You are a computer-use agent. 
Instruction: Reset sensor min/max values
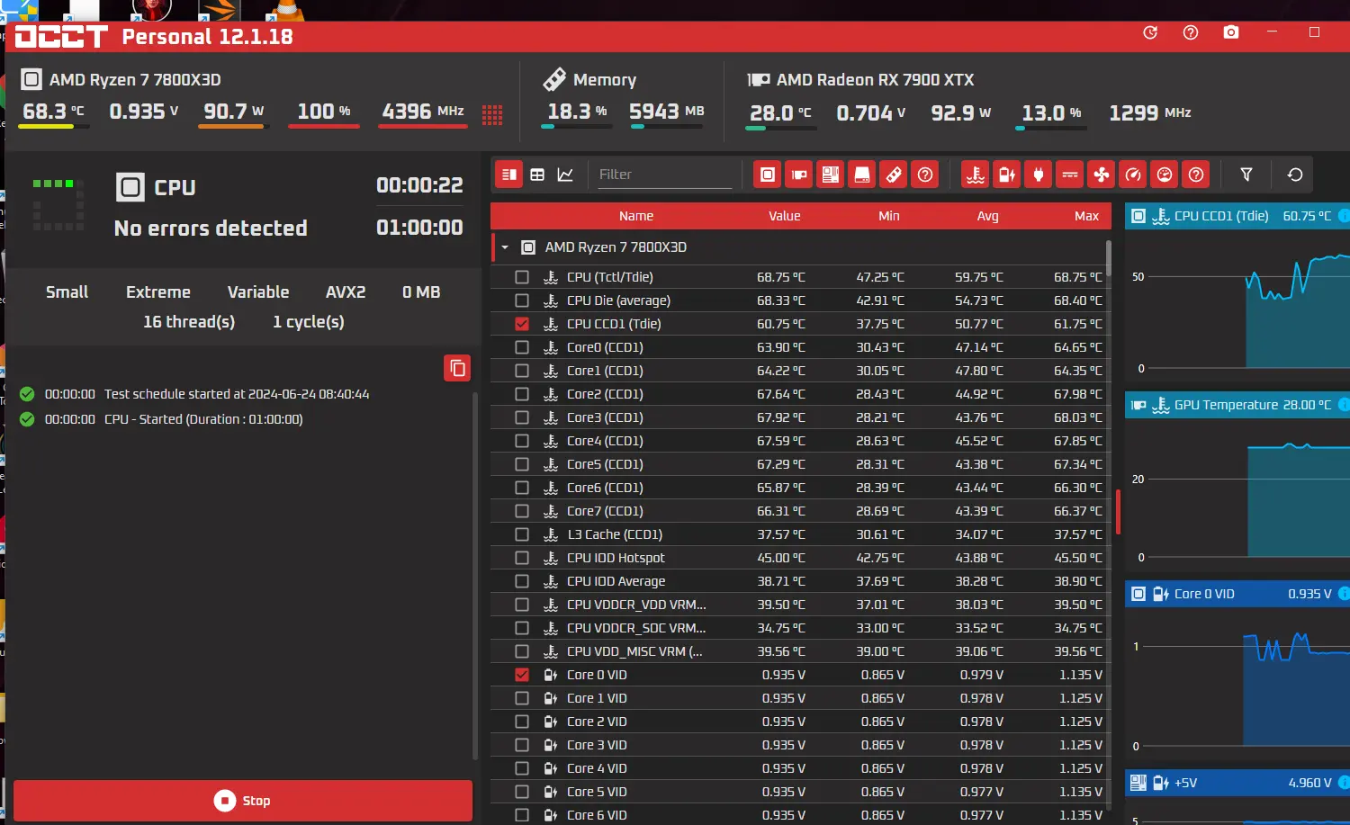point(1295,175)
